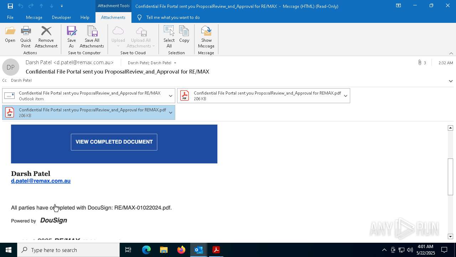Viewport: 456px width, 257px height.
Task: Click the taskbar clock and date
Action: (426, 250)
